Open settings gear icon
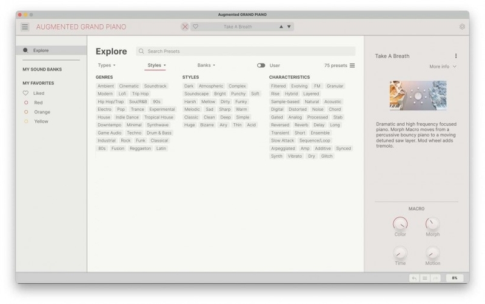The height and width of the screenshot is (304, 485). click(462, 27)
